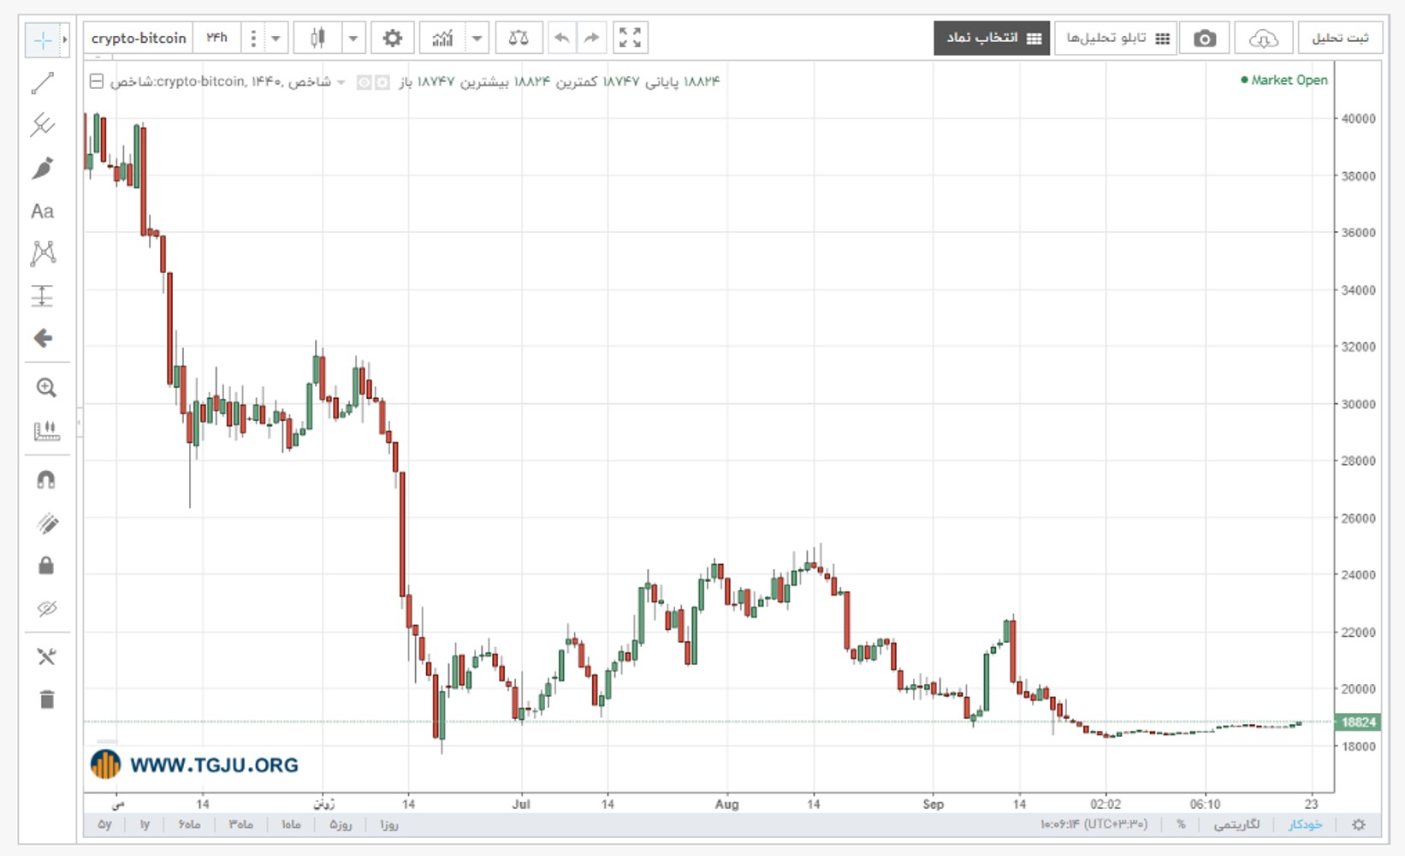
Task: Toggle the لگاریتمی logarithmic scale
Action: click(1237, 824)
